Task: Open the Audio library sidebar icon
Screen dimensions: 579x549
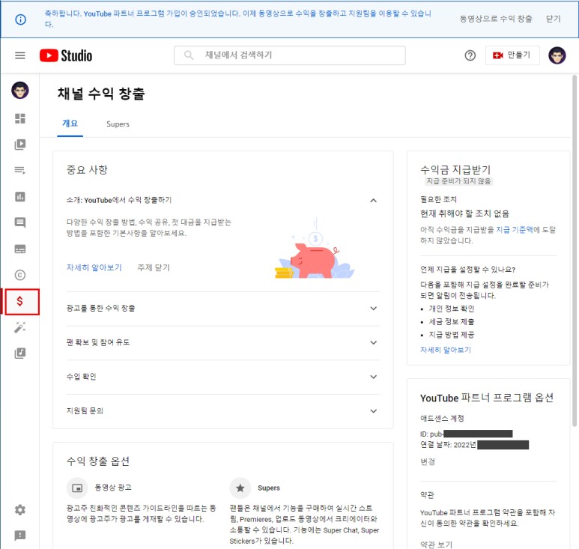Action: pyautogui.click(x=20, y=354)
